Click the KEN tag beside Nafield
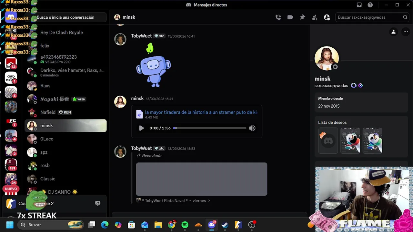Viewport: 413px width, 232px height. point(65,112)
